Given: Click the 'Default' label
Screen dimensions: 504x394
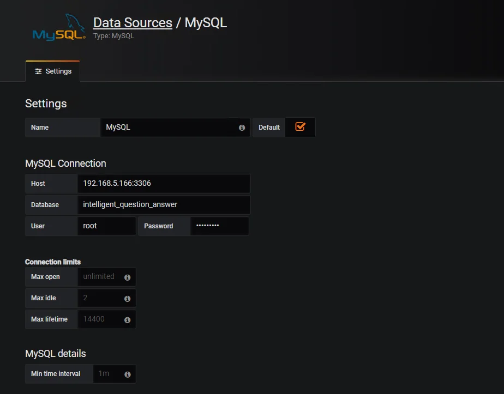Looking at the screenshot, I should (269, 128).
